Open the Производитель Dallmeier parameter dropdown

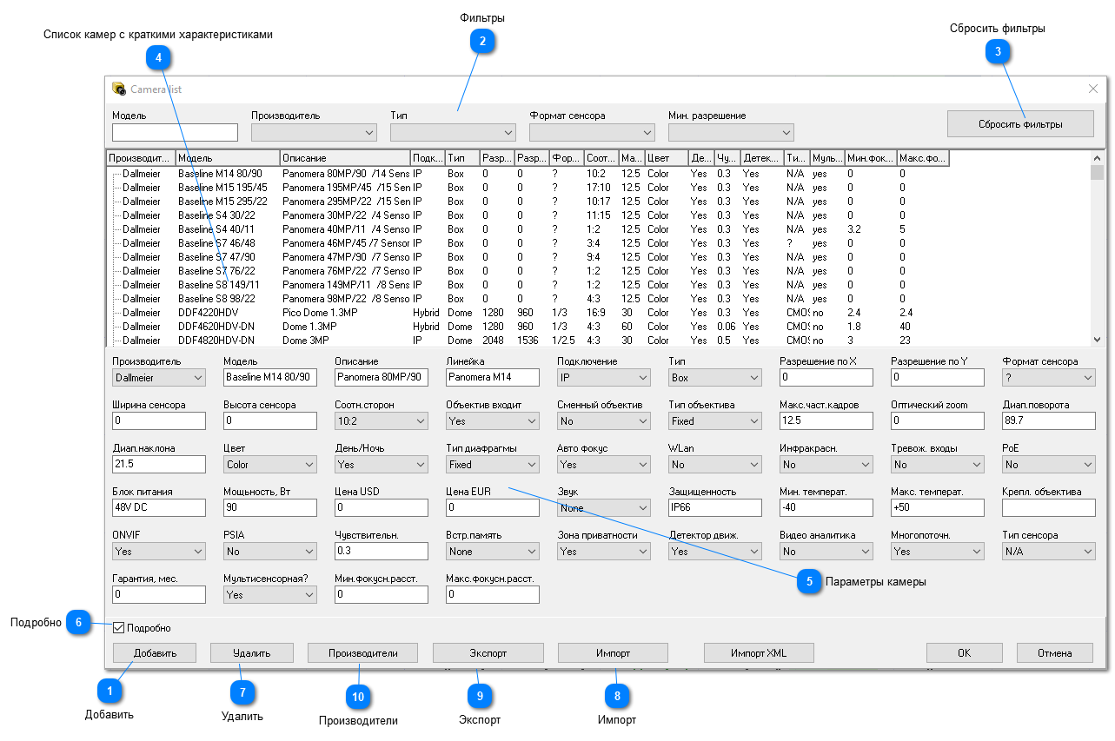click(159, 378)
